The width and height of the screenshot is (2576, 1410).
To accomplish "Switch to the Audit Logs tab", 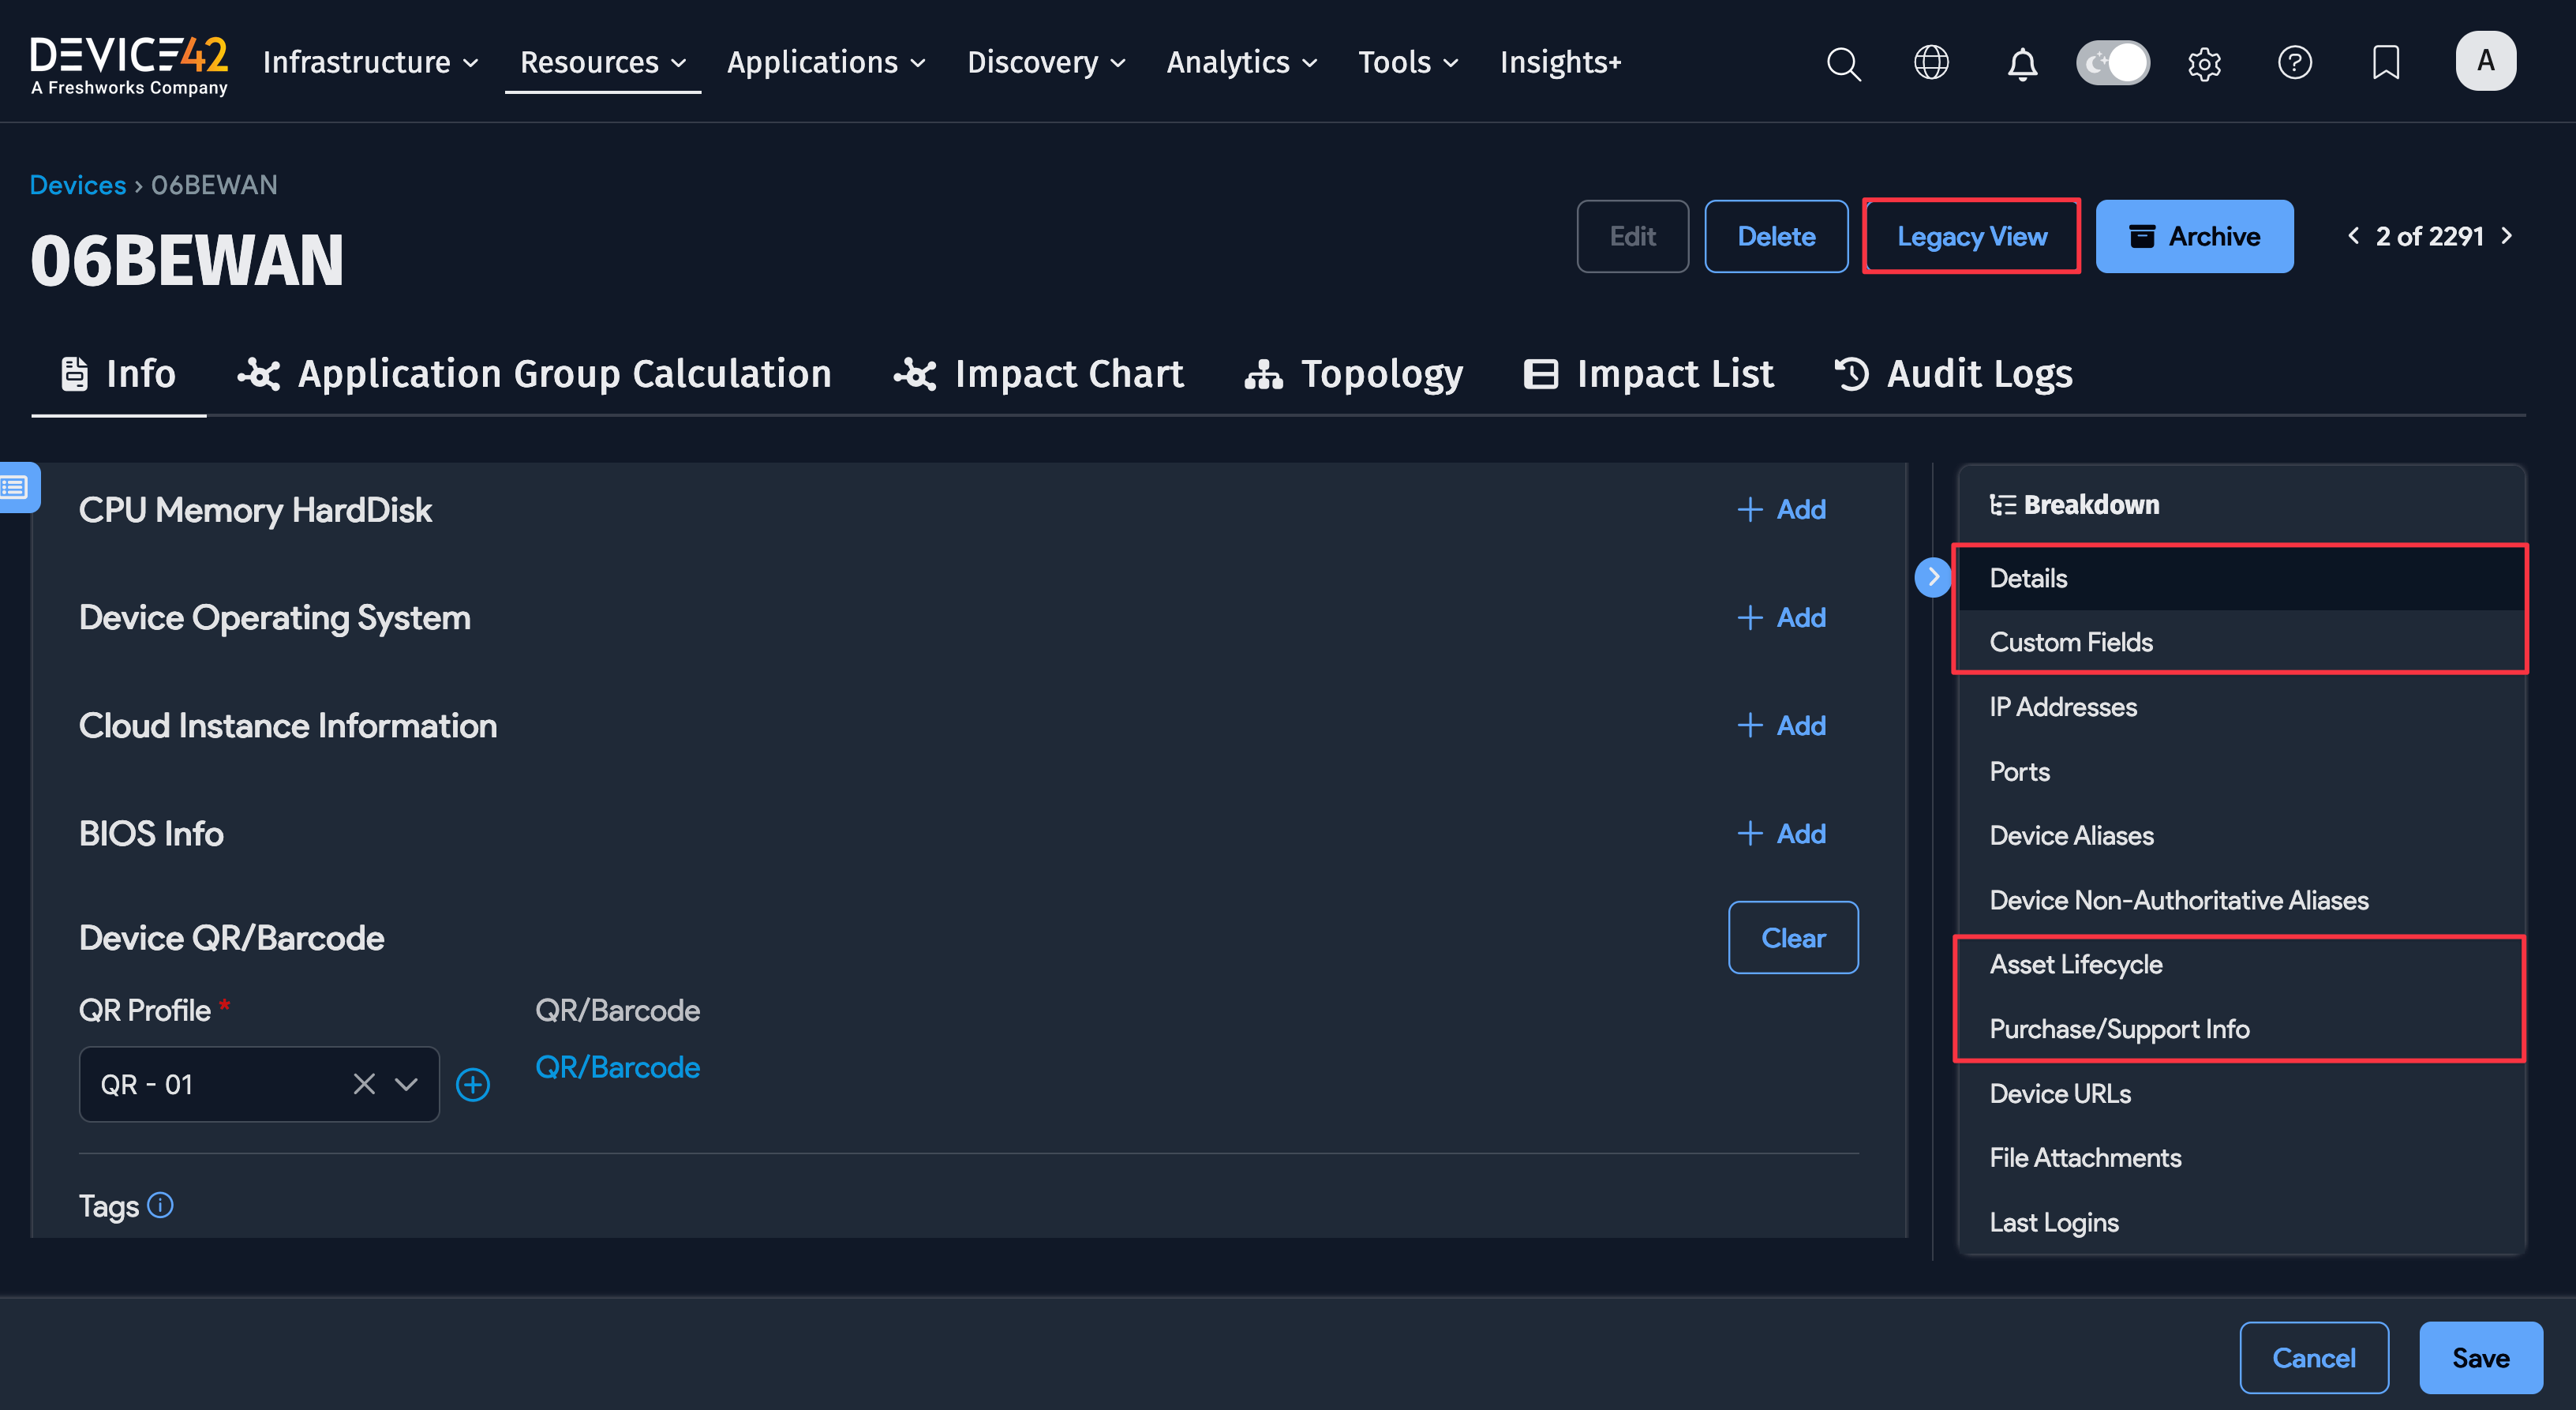I will [1978, 373].
